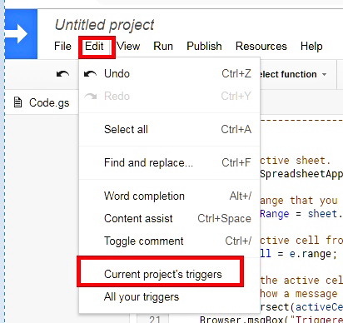Viewport: 343px width, 323px height.
Task: Open All your triggers
Action: (170, 297)
